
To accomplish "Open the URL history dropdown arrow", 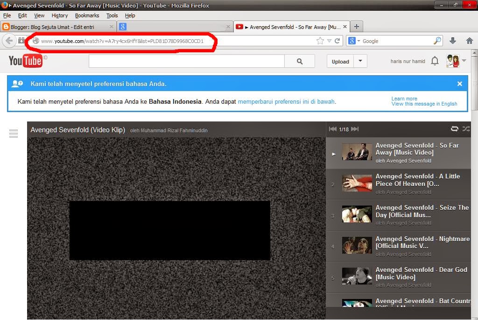I will coord(329,41).
